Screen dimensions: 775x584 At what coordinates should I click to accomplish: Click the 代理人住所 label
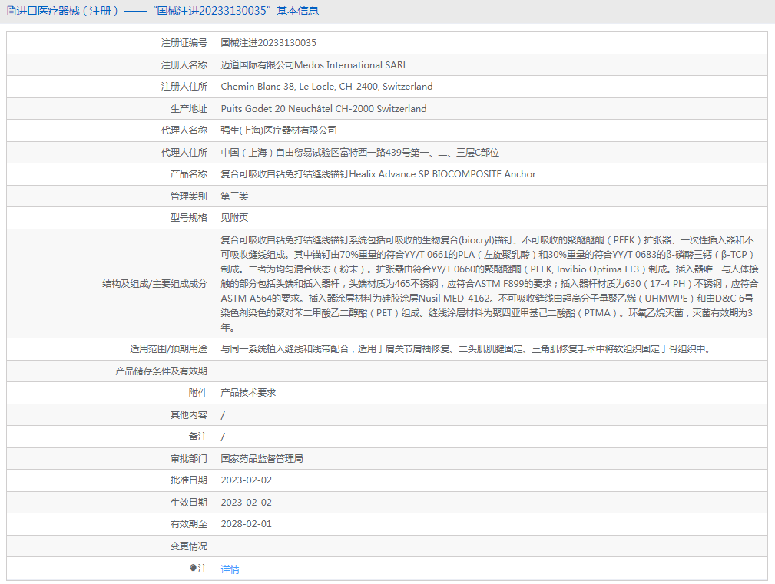[x=184, y=153]
